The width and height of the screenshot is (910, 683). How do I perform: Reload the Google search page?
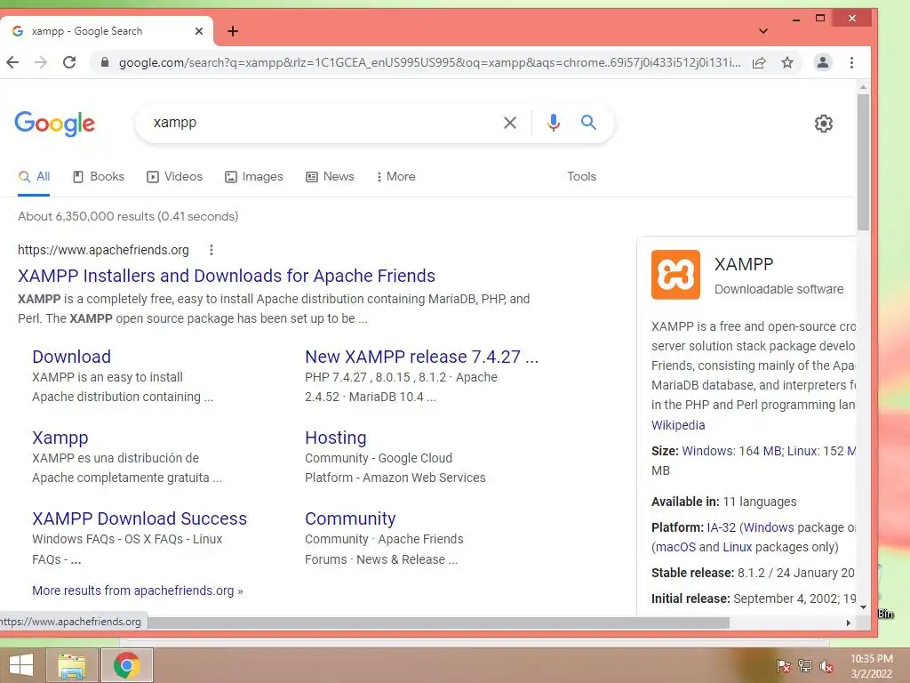coord(69,62)
